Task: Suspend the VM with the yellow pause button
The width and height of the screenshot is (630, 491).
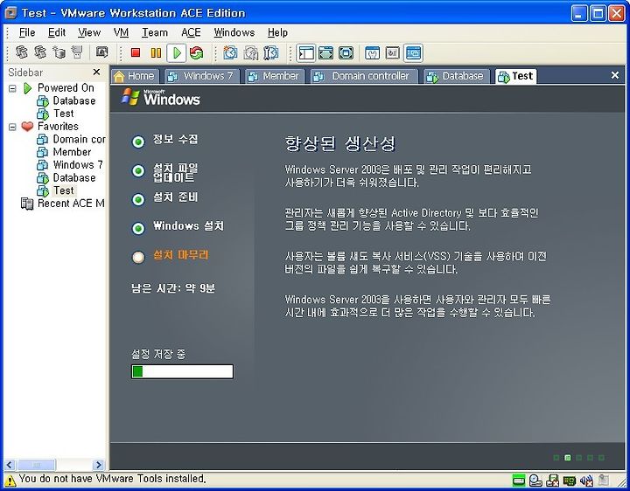Action: pos(156,52)
